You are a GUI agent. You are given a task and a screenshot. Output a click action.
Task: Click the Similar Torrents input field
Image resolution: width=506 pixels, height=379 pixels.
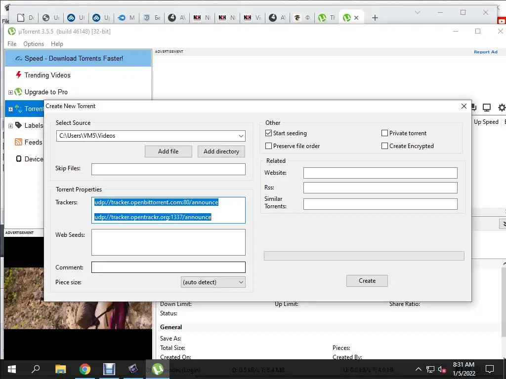click(380, 204)
